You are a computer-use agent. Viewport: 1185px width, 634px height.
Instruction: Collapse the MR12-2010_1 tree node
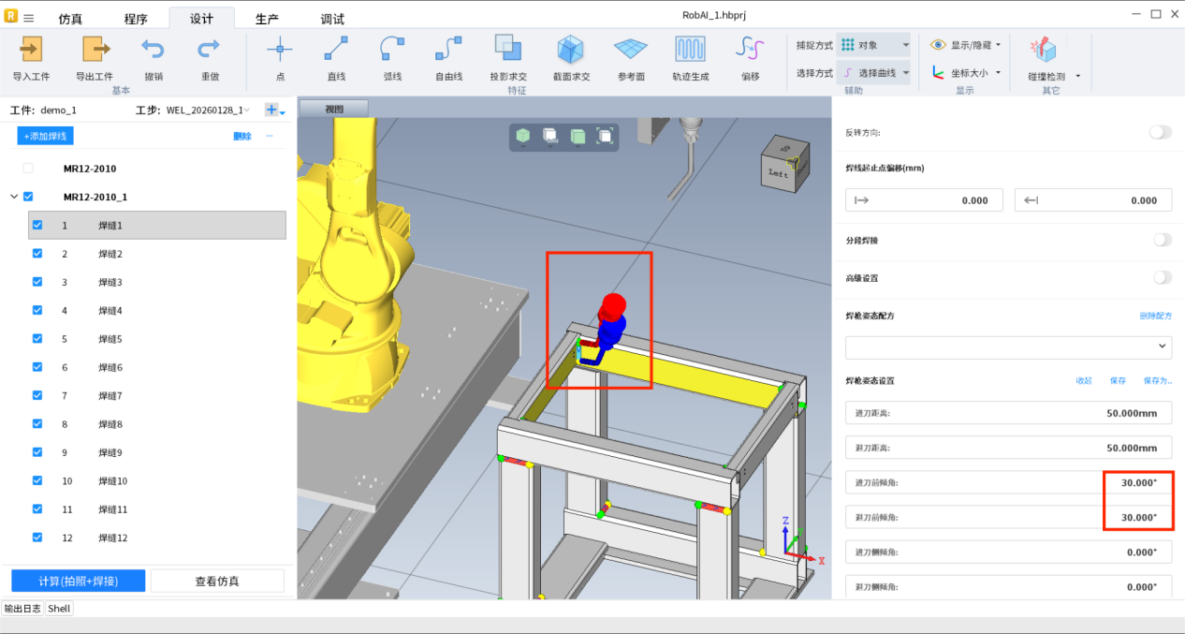[x=13, y=198]
